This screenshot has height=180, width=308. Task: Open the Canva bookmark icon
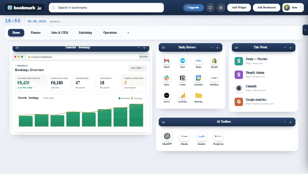click(x=167, y=95)
